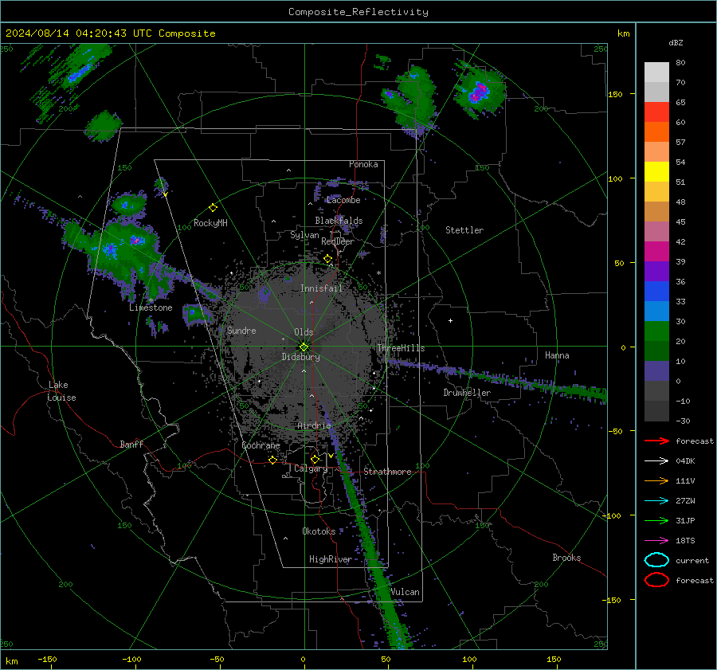
Task: Click the Banff label on map
Action: pyautogui.click(x=131, y=444)
